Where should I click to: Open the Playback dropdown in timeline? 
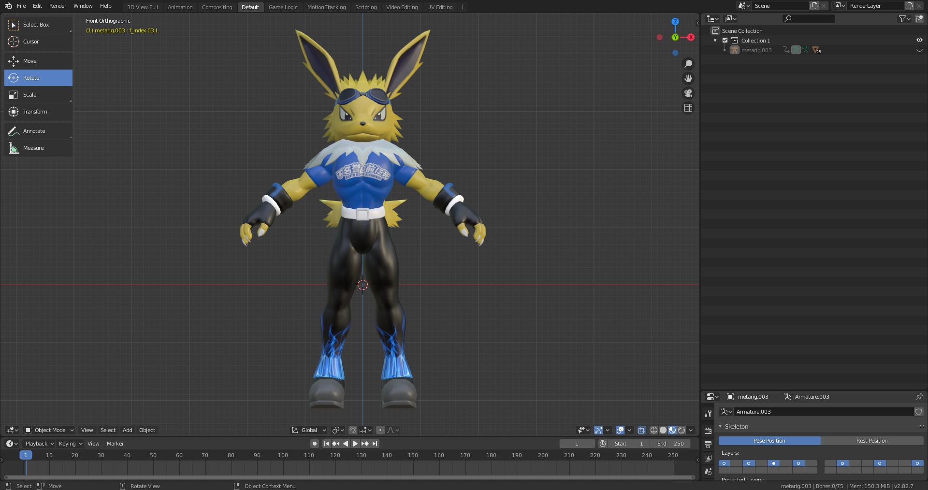pos(40,444)
